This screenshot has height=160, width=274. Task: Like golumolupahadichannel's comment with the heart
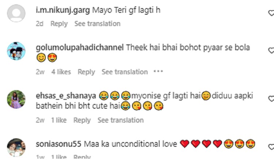point(271,50)
